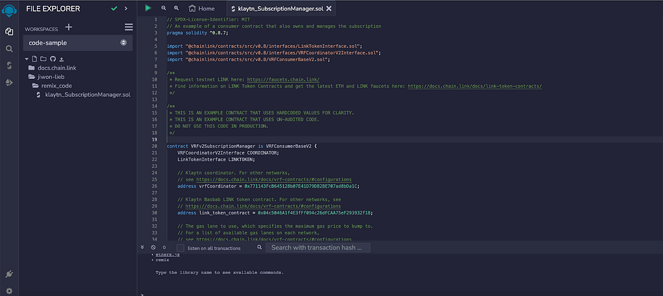This screenshot has height=296, width=663.
Task: Click the terminal search magnifier icon
Action: 259,248
